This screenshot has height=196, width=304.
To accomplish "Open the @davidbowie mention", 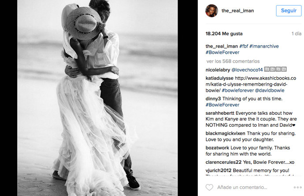I will click(x=270, y=90).
